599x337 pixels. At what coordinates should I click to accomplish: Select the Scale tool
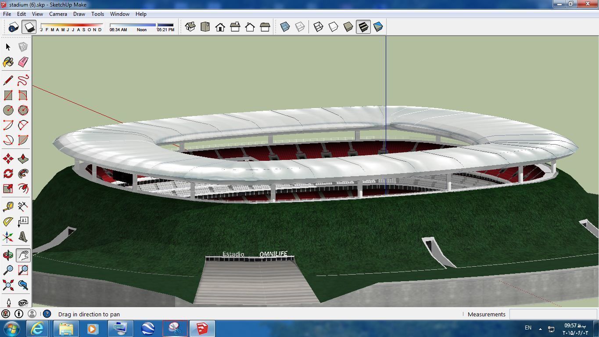(x=8, y=188)
